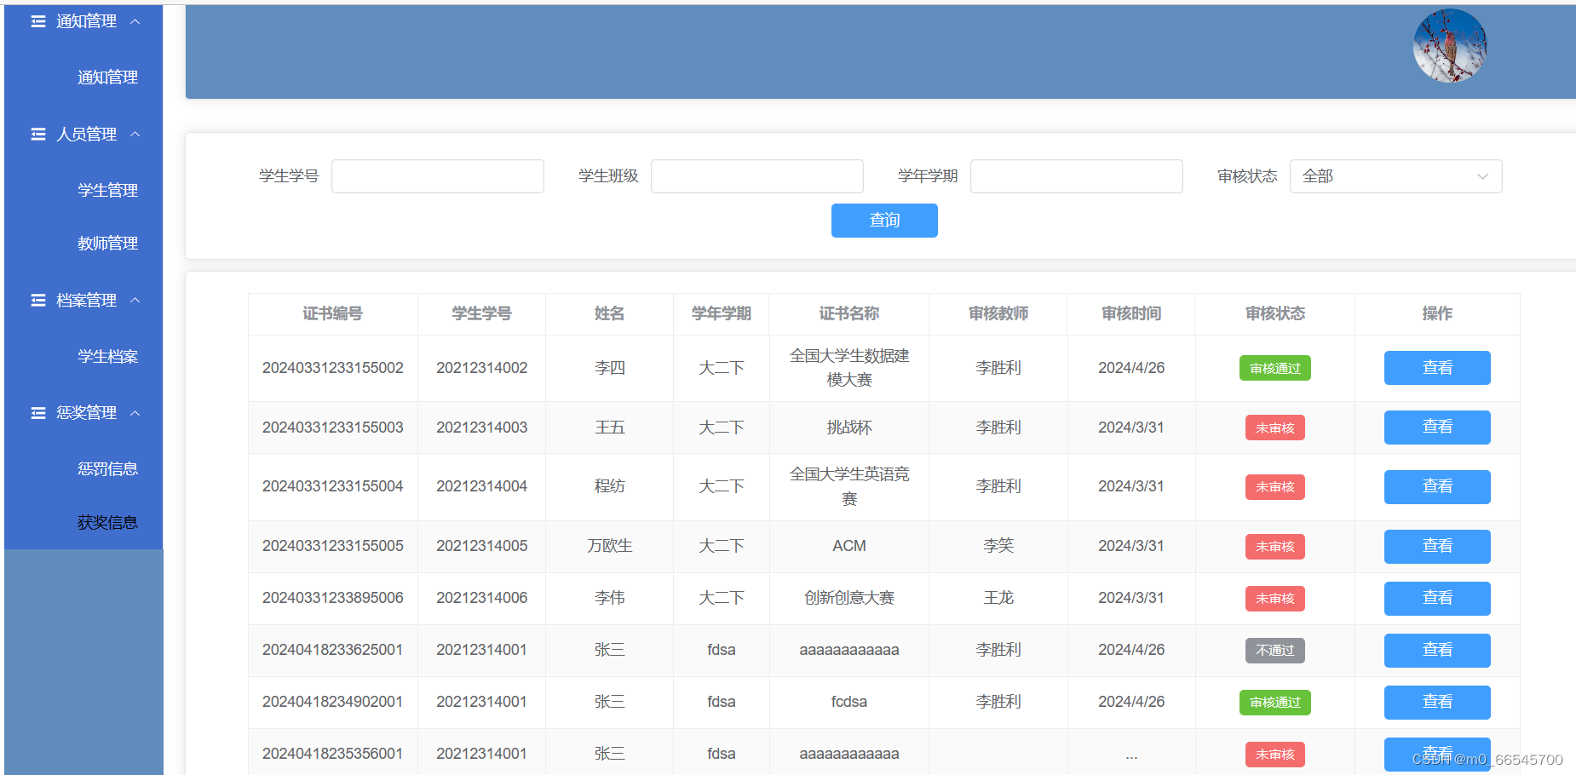Click 查看 for certificate 2024041823625001
This screenshot has width=1576, height=775.
pyautogui.click(x=1437, y=651)
